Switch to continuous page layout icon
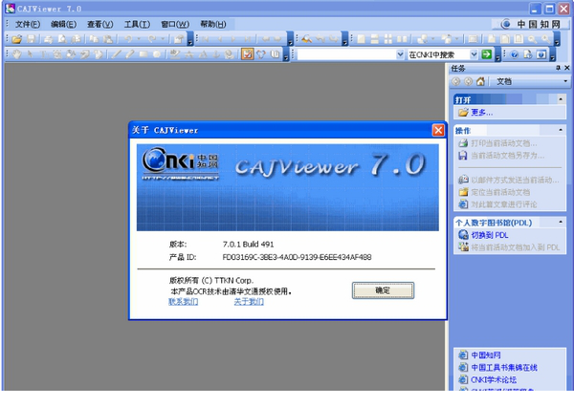The height and width of the screenshot is (406, 574). (x=374, y=39)
